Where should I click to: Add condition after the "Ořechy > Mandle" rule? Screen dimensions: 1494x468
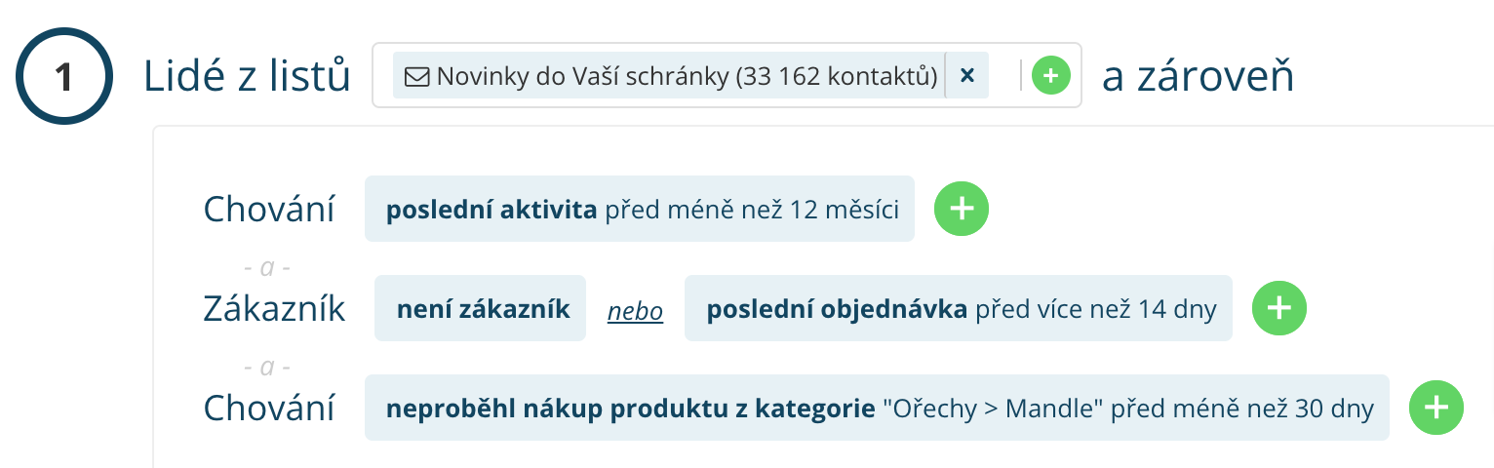[x=1436, y=408]
